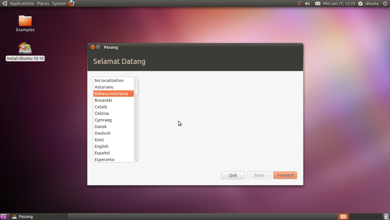The height and width of the screenshot is (220, 390).
Task: Click the disabled Back button
Action: 259,175
